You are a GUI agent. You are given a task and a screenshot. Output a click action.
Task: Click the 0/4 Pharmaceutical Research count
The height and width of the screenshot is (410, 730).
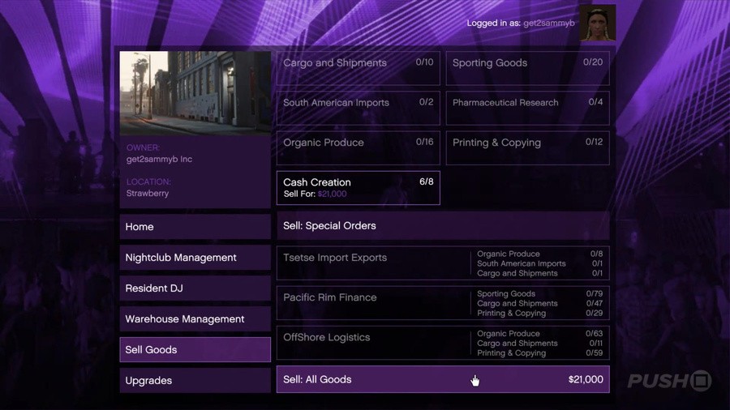point(595,102)
